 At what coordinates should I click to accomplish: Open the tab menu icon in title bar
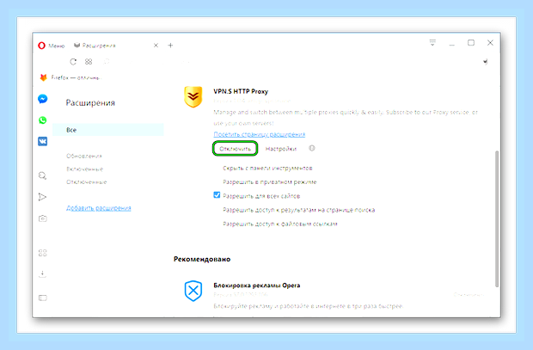click(x=432, y=42)
